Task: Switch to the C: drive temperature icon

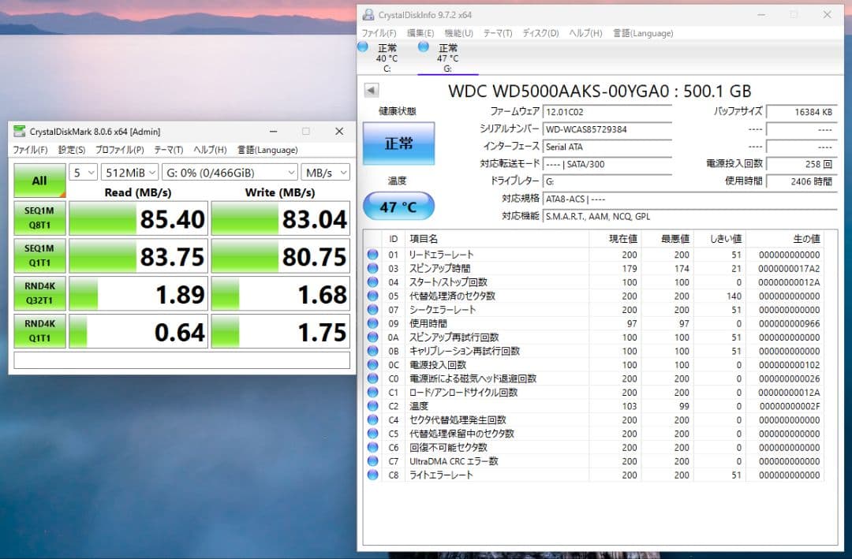Action: point(384,55)
